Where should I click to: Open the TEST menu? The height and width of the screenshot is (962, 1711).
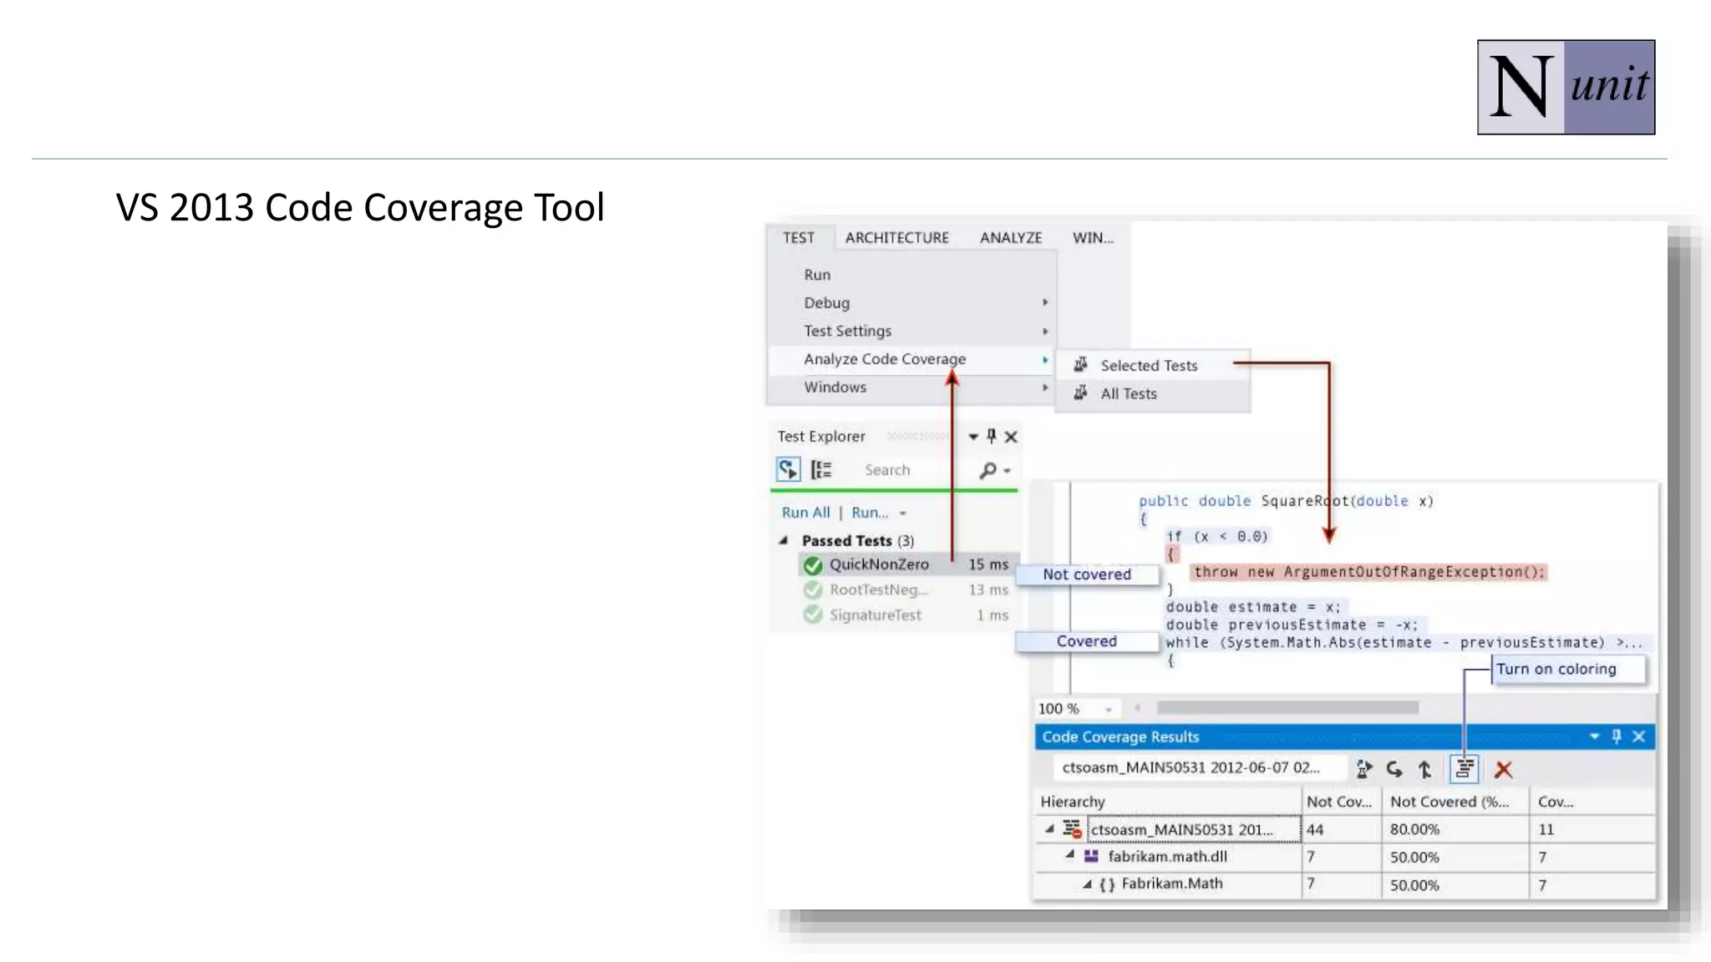(798, 238)
